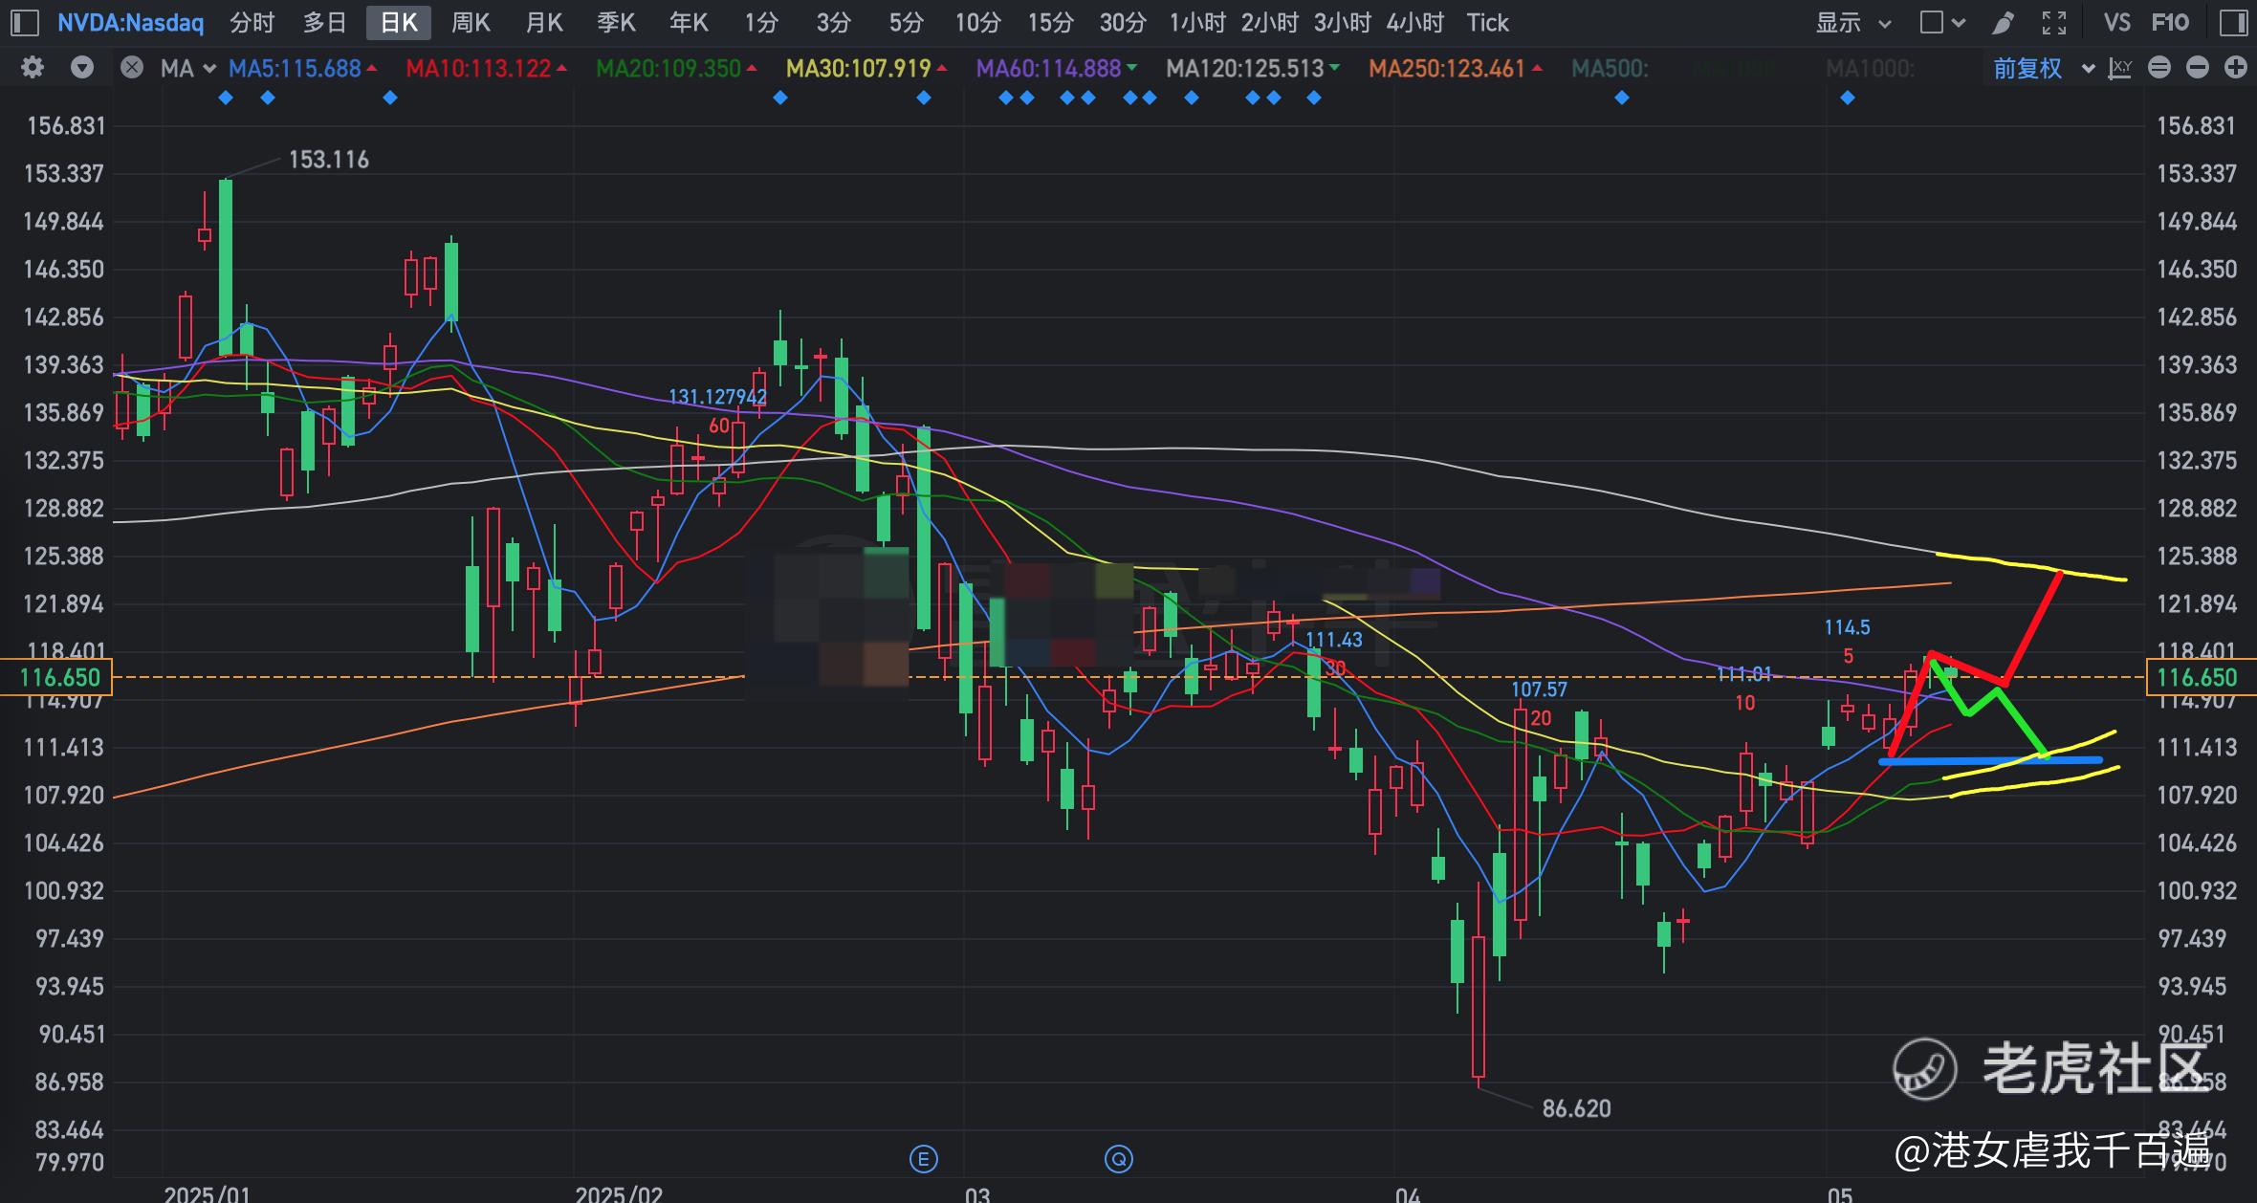Enter fullscreen chart mode

pos(2054,22)
